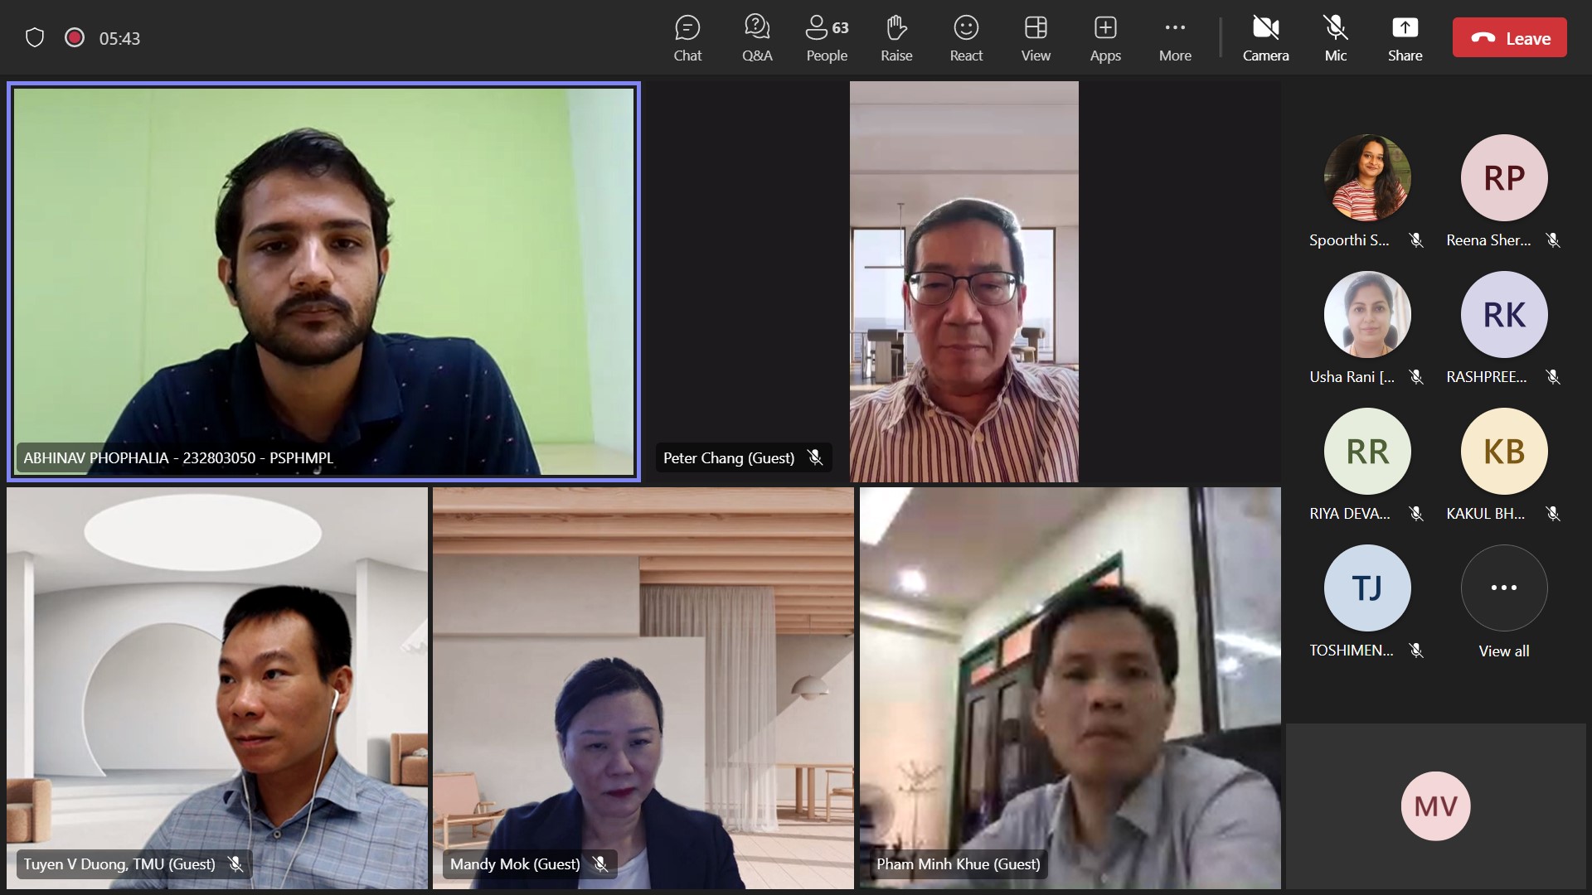
Task: Select Spoorthi's profile avatar
Action: [x=1366, y=177]
